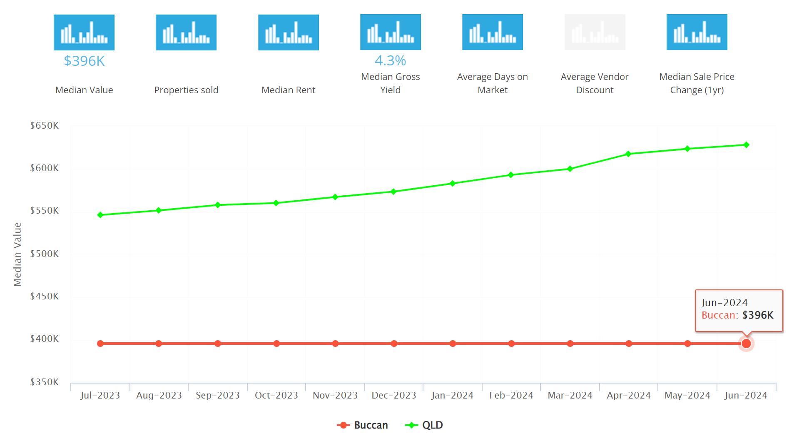Click the Buccan red legend marker
The height and width of the screenshot is (436, 804).
point(343,425)
